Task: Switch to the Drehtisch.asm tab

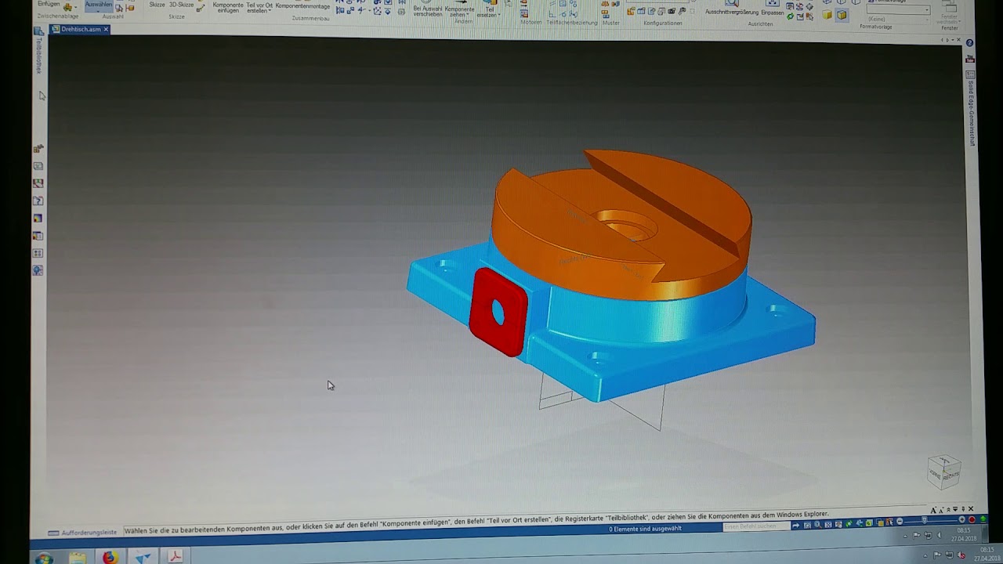Action: point(79,30)
